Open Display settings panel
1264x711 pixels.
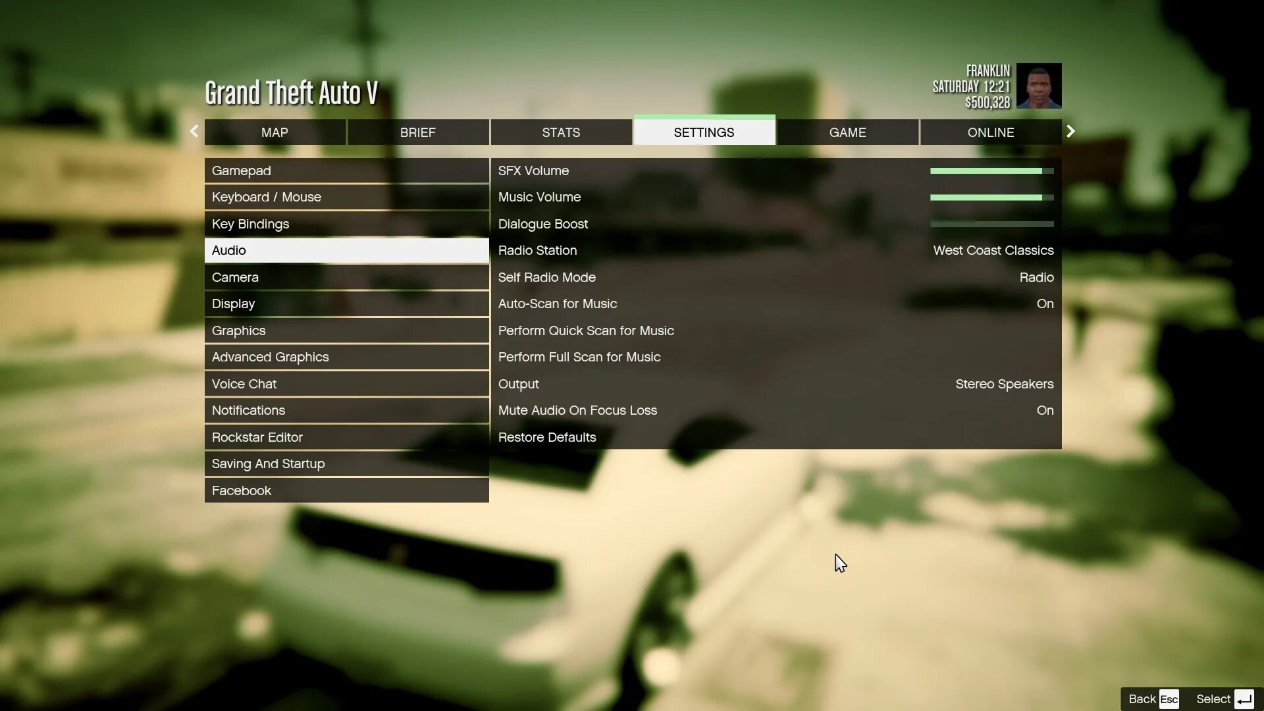346,303
